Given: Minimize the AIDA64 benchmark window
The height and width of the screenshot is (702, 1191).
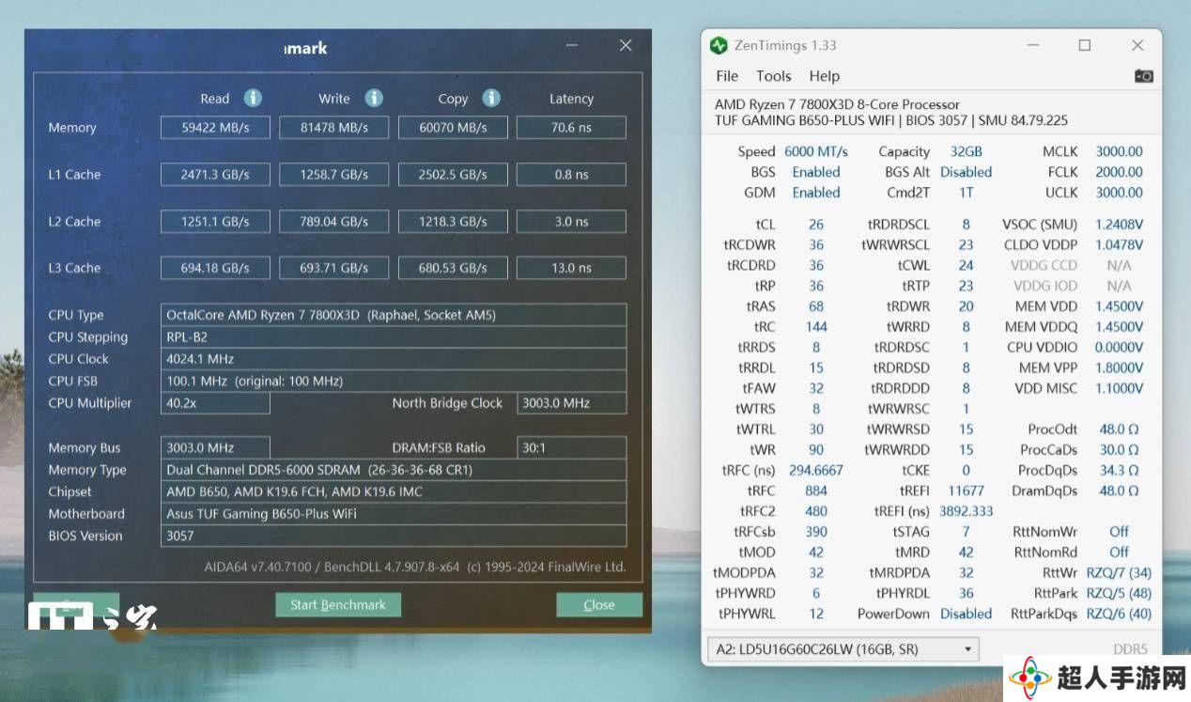Looking at the screenshot, I should [573, 45].
